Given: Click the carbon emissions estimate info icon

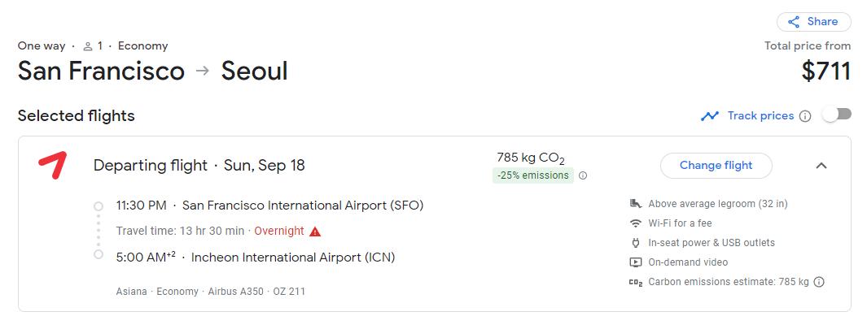Looking at the screenshot, I should [819, 282].
